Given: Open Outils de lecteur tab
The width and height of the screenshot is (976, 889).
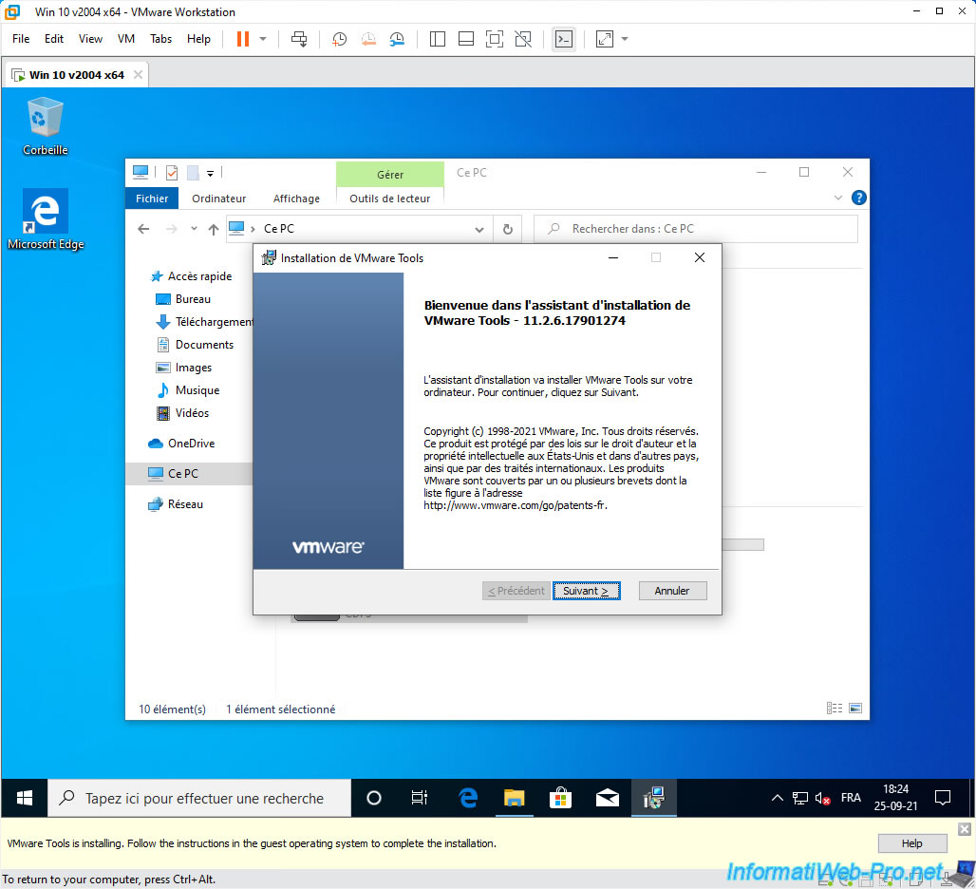Looking at the screenshot, I should point(389,198).
